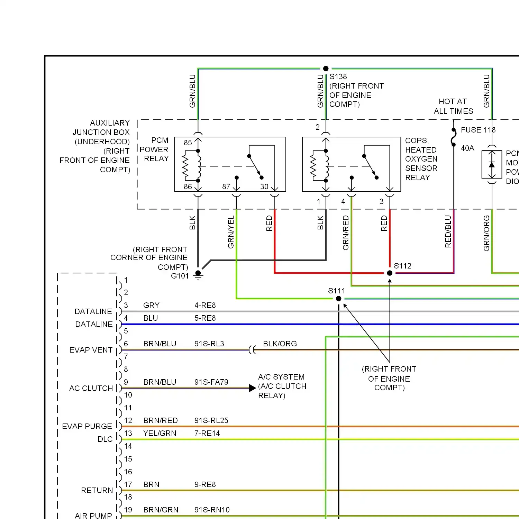Image resolution: width=519 pixels, height=519 pixels.
Task: Click the COPS, HEATED OXYGEN SENSOR RELAY label
Action: 421,159
